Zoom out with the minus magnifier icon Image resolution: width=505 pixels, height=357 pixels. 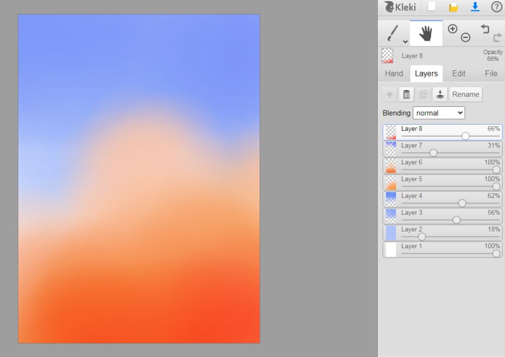466,37
